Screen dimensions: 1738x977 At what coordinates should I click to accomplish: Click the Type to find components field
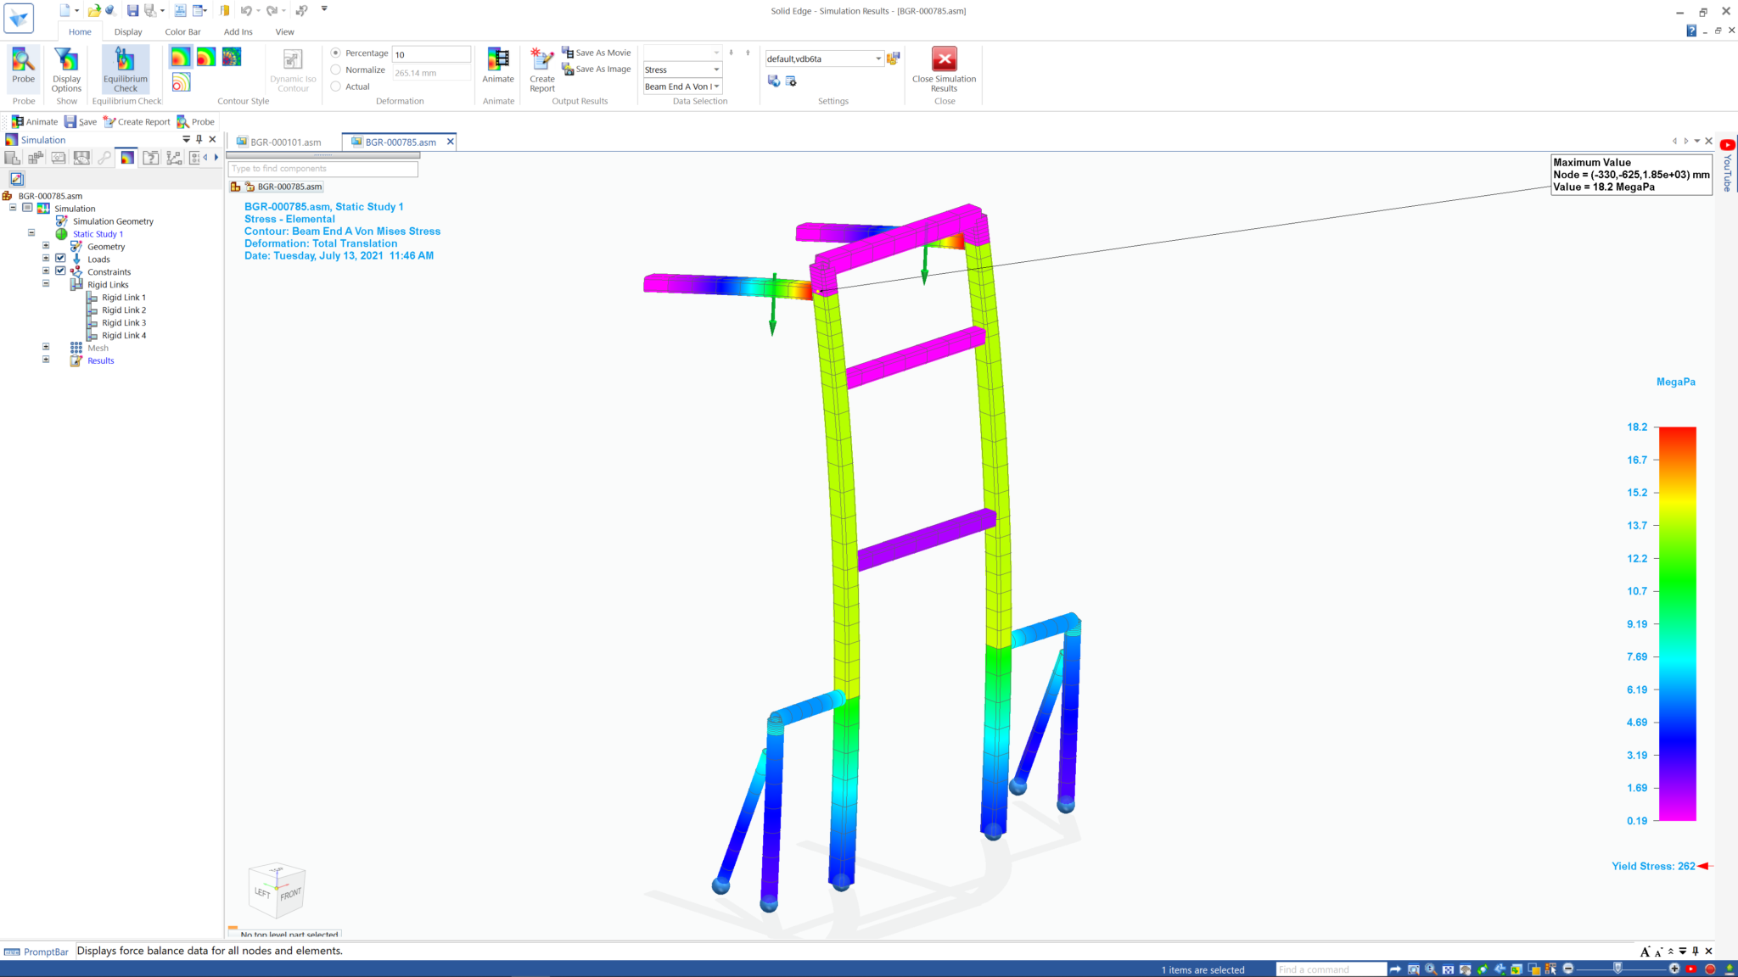click(322, 169)
